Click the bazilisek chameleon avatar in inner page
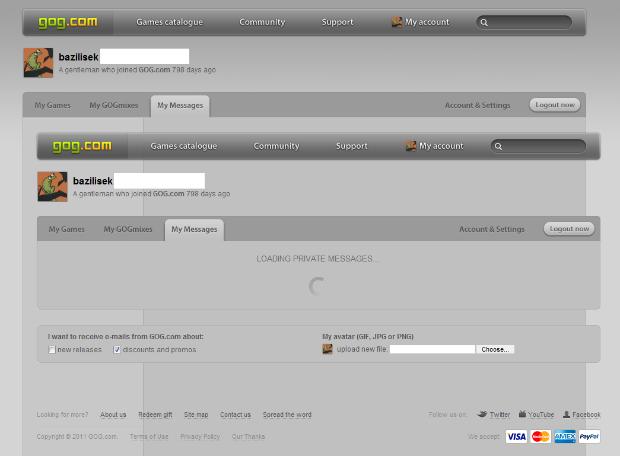This screenshot has width=620, height=456. point(53,187)
